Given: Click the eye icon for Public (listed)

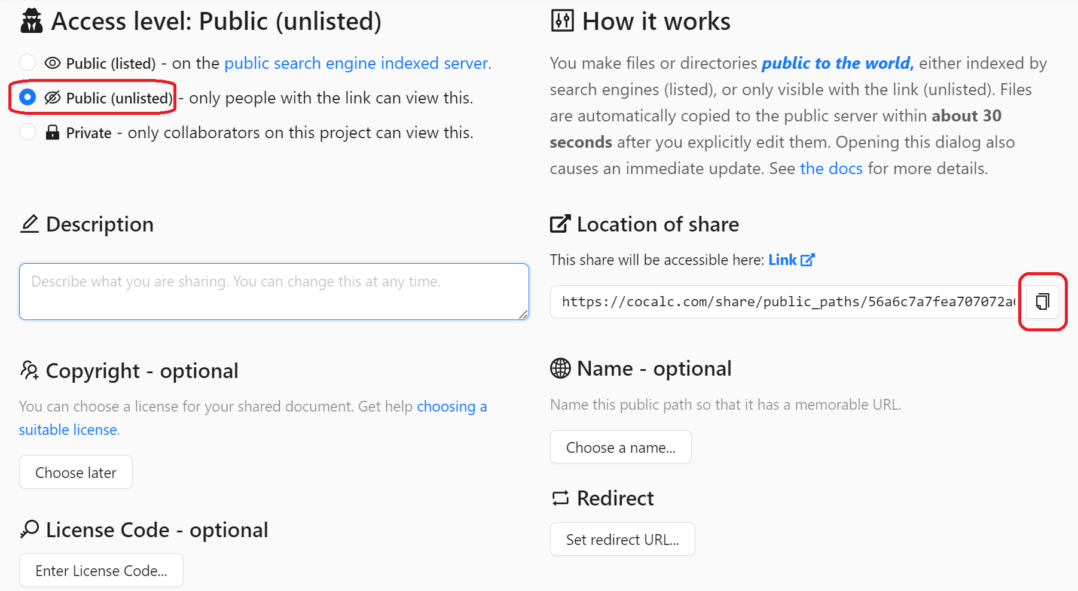Looking at the screenshot, I should tap(53, 63).
